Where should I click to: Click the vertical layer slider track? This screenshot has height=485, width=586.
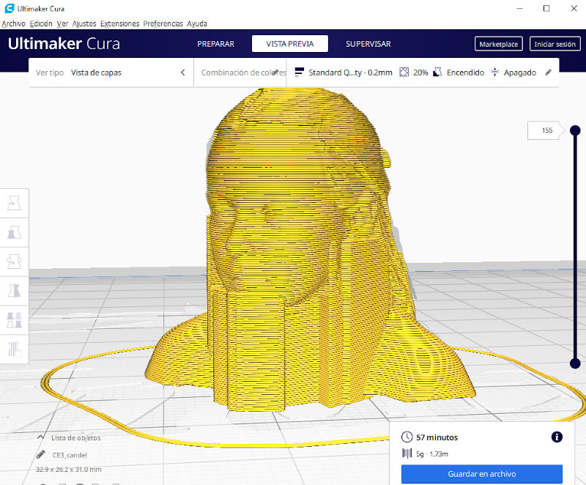[575, 247]
